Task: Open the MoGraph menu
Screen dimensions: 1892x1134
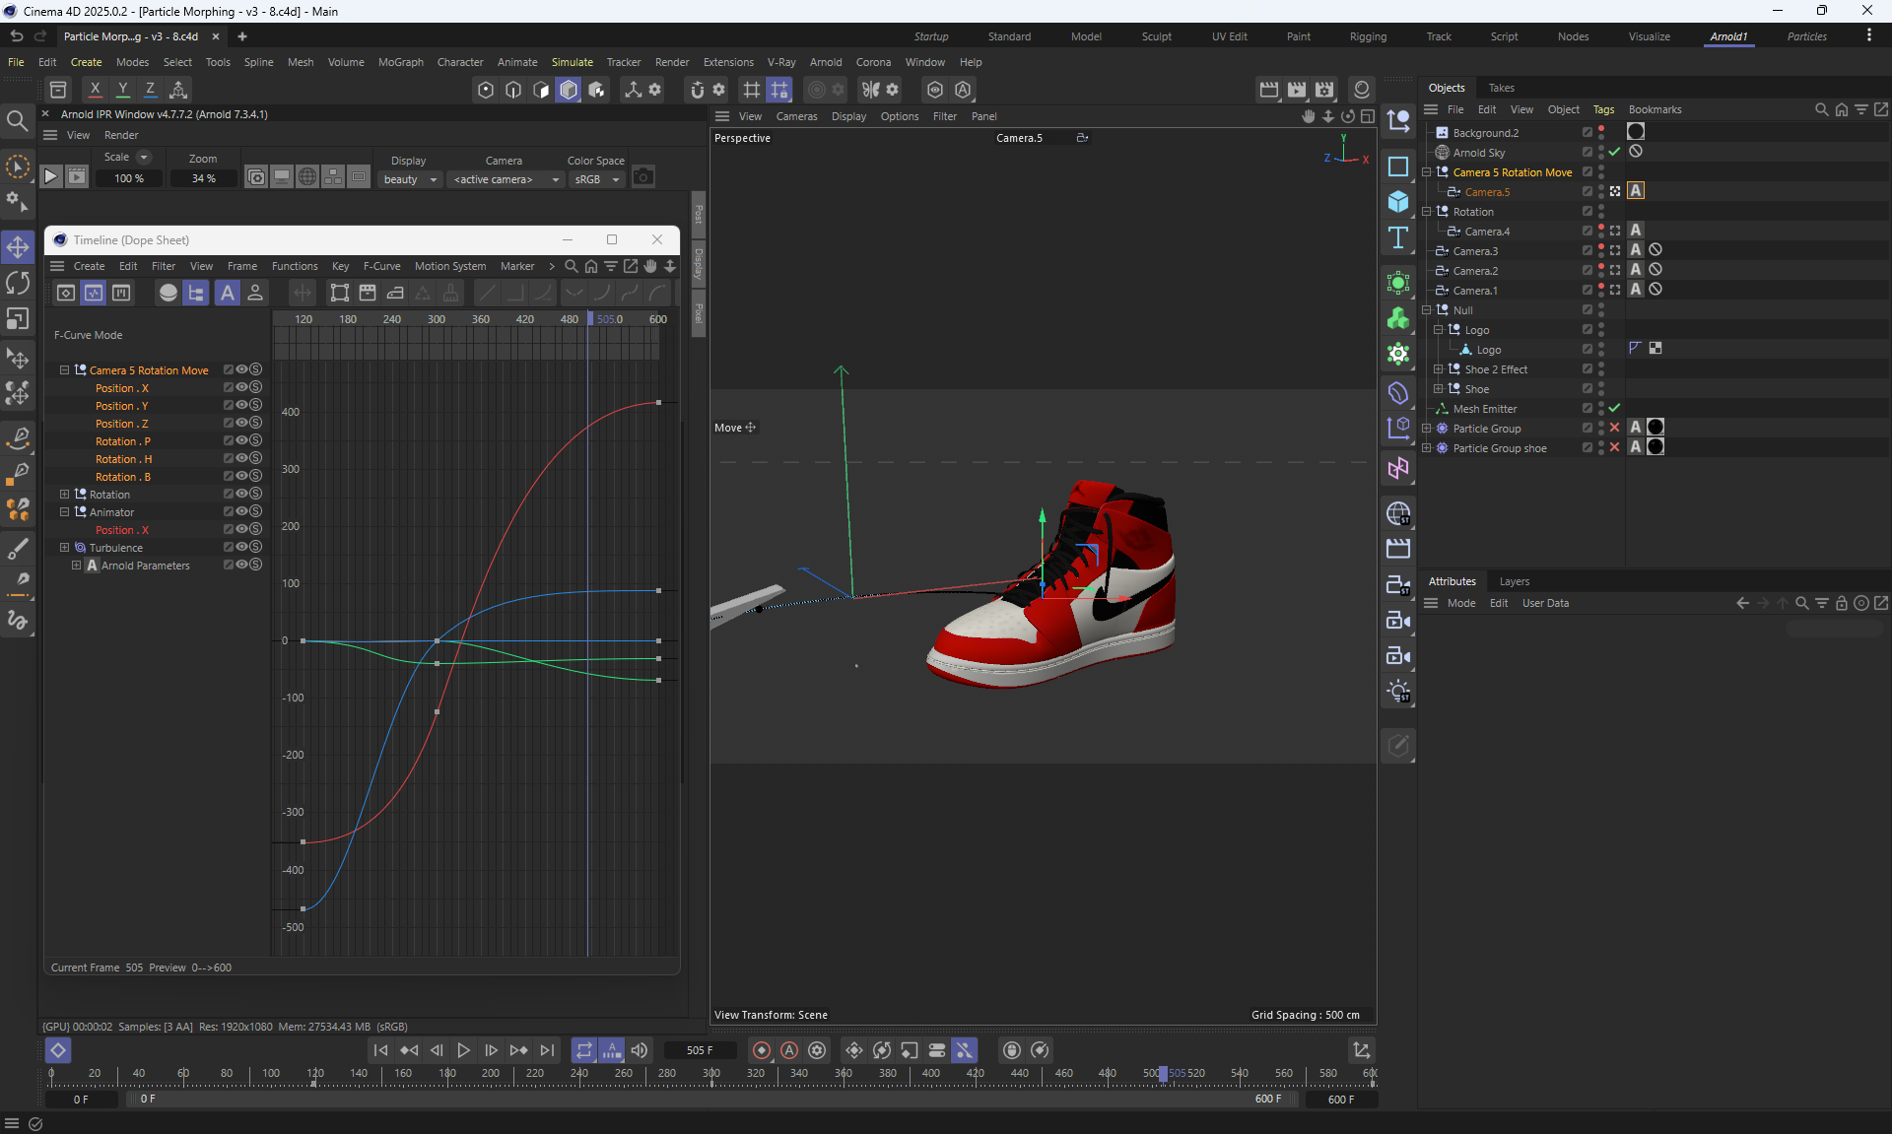Action: [400, 62]
